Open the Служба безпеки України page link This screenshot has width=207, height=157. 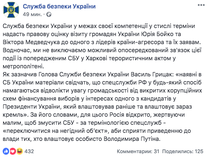59,7
